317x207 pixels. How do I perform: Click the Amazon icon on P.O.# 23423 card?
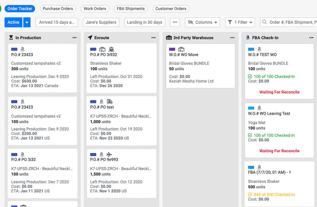(x=22, y=49)
